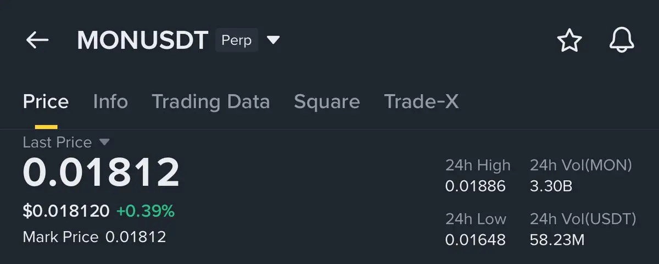
Task: Tap the 24h Vol(MON) 3.30B figure
Action: coord(551,186)
